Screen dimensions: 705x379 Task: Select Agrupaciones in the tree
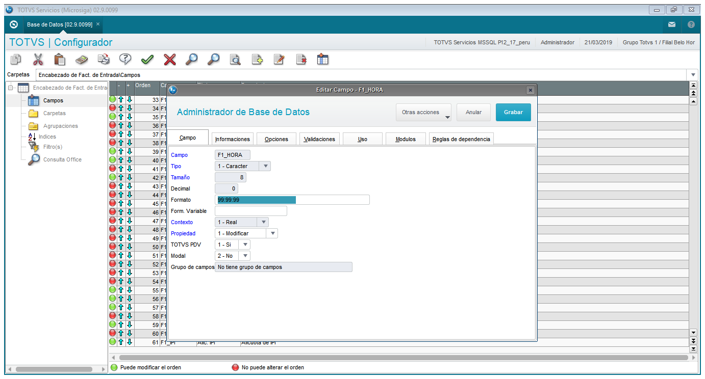pyautogui.click(x=60, y=126)
